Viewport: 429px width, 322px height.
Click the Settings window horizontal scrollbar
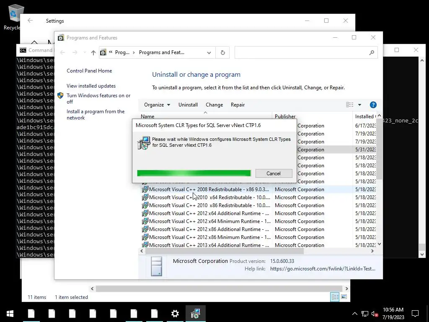(219, 288)
